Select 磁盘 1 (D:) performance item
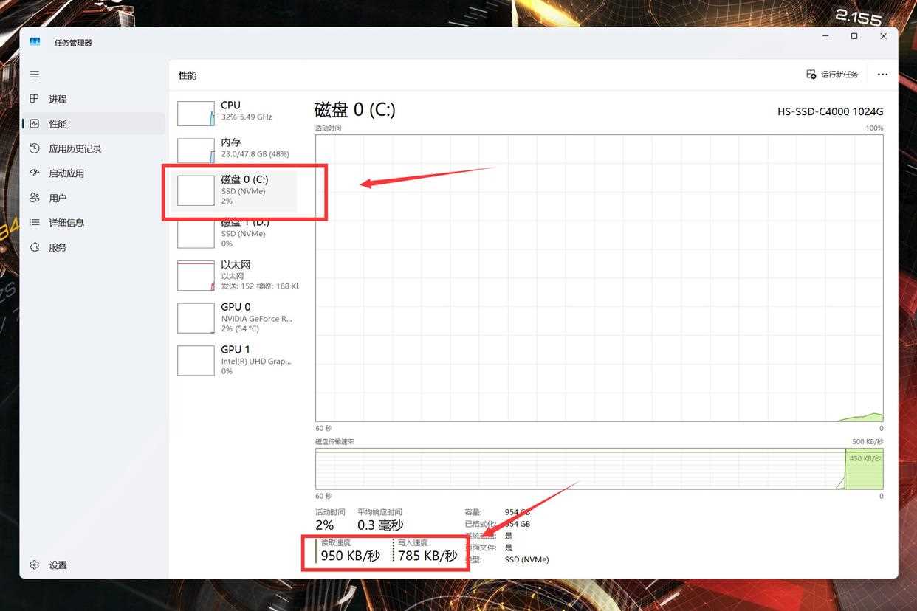 (x=236, y=233)
